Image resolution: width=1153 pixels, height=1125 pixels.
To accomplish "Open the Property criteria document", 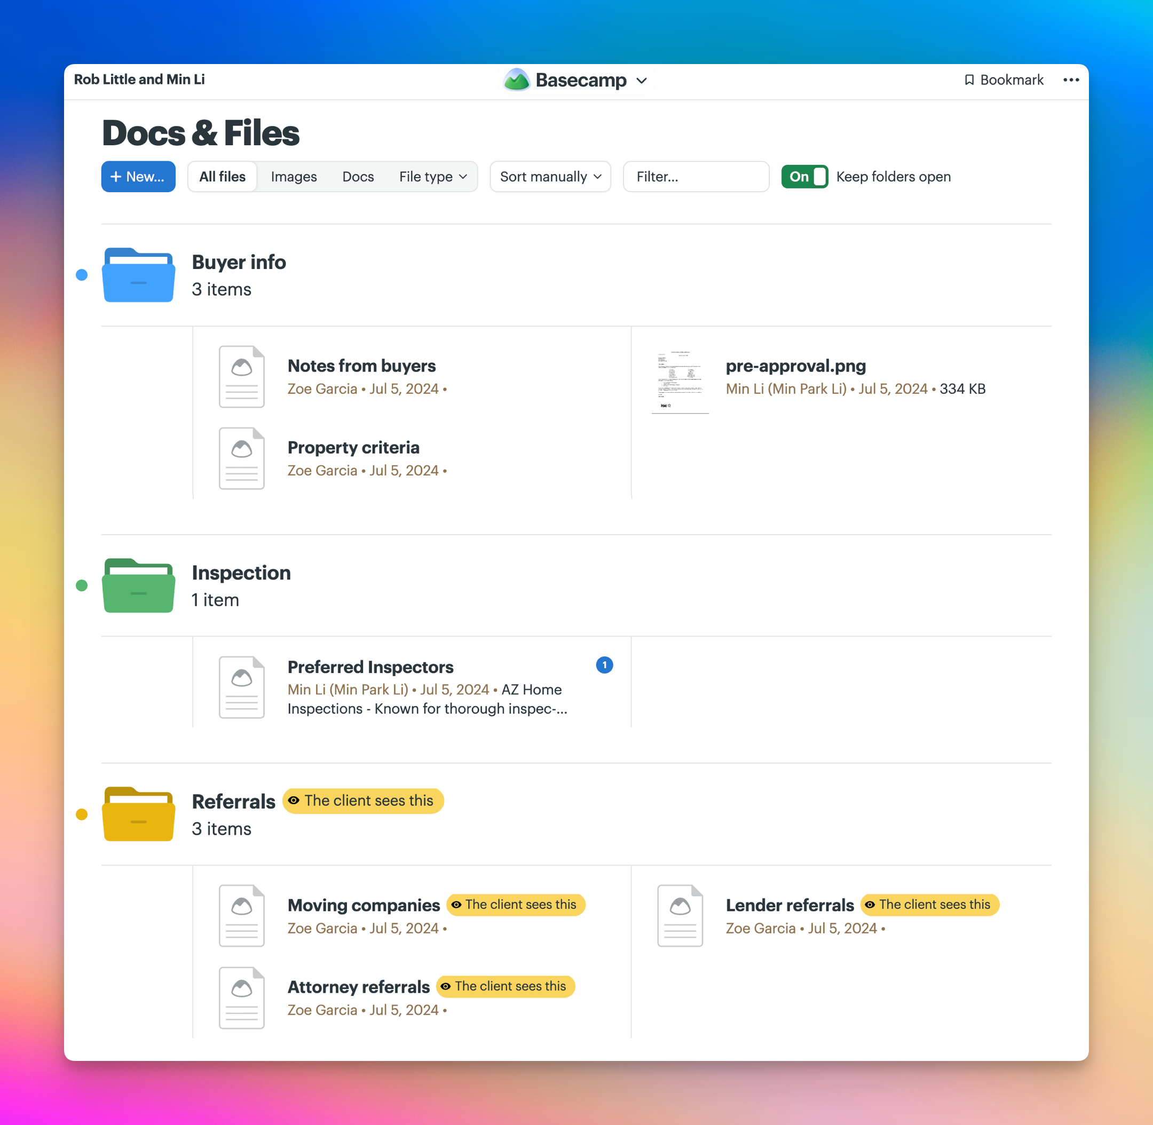I will pos(353,447).
